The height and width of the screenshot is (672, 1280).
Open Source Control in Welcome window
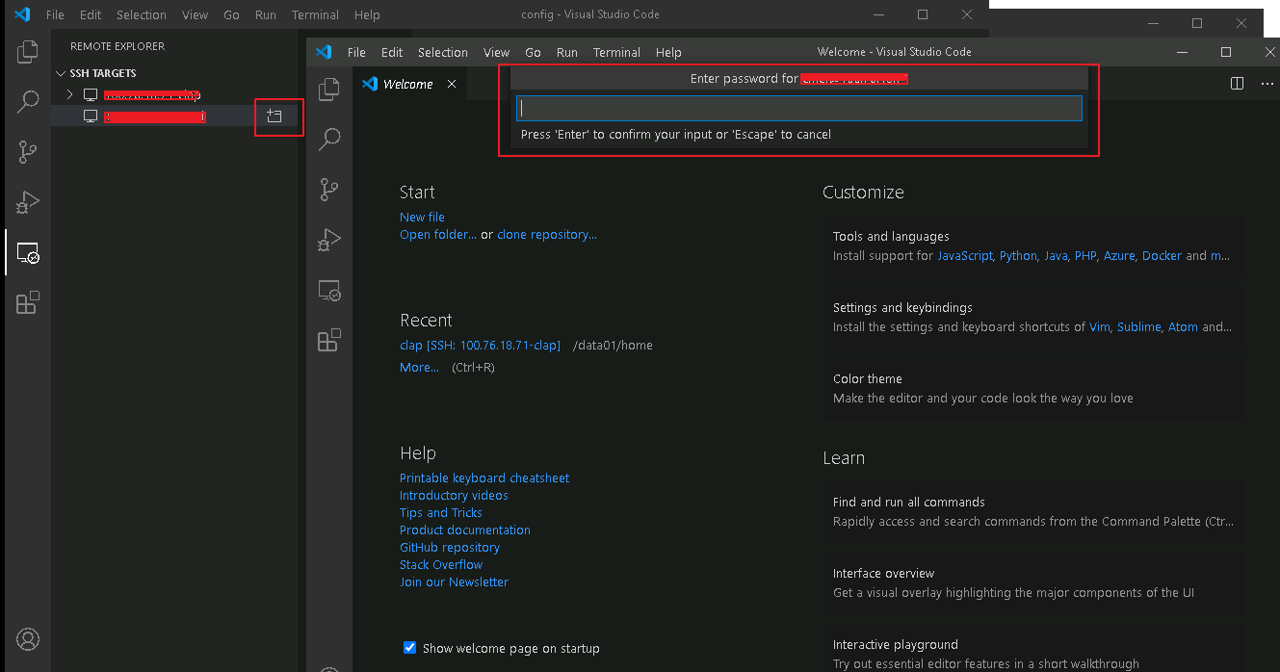coord(329,190)
